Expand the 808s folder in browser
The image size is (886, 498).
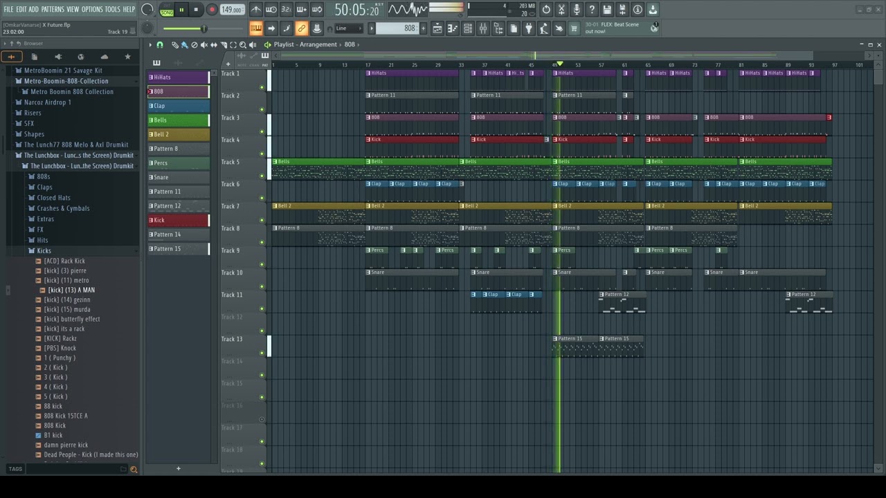point(43,176)
